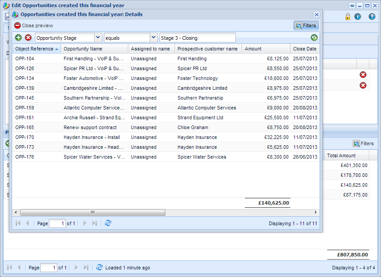Click Close Date 26/06/2013 cell
The image size is (381, 277).
tap(305, 157)
